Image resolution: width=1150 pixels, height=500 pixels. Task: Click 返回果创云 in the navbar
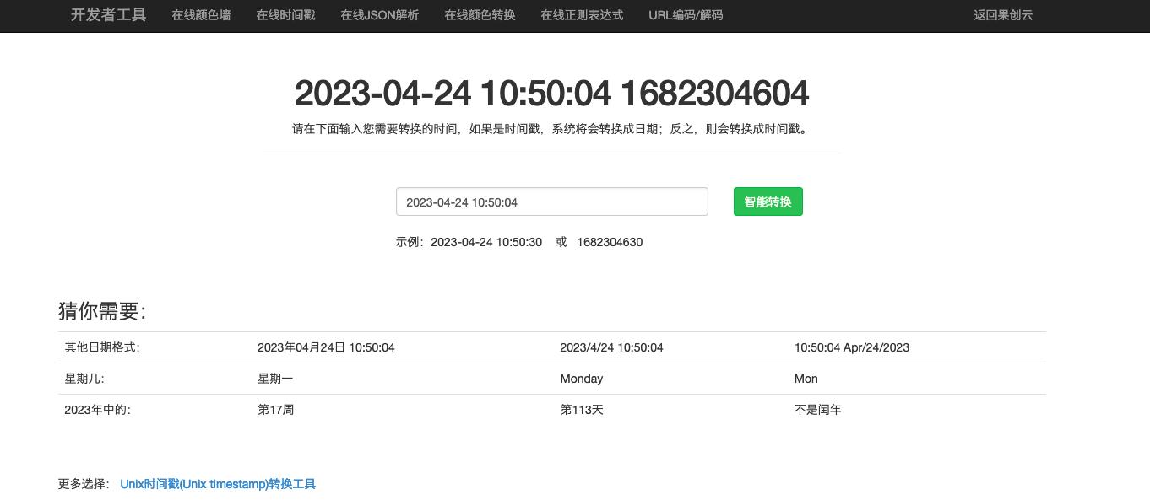click(x=1003, y=15)
